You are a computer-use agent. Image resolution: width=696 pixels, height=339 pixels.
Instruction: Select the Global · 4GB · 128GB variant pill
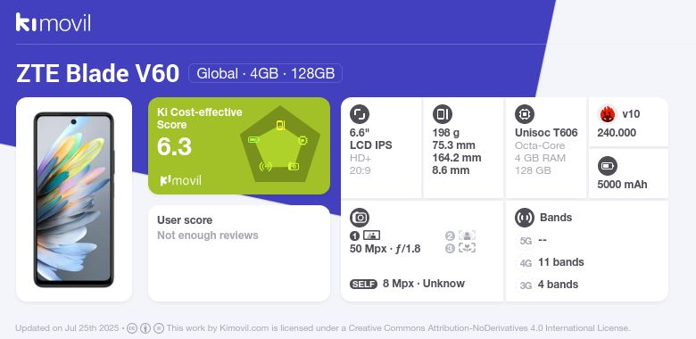(265, 73)
